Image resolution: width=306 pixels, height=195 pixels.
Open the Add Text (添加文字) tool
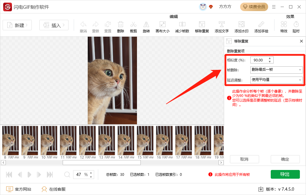tap(222, 24)
